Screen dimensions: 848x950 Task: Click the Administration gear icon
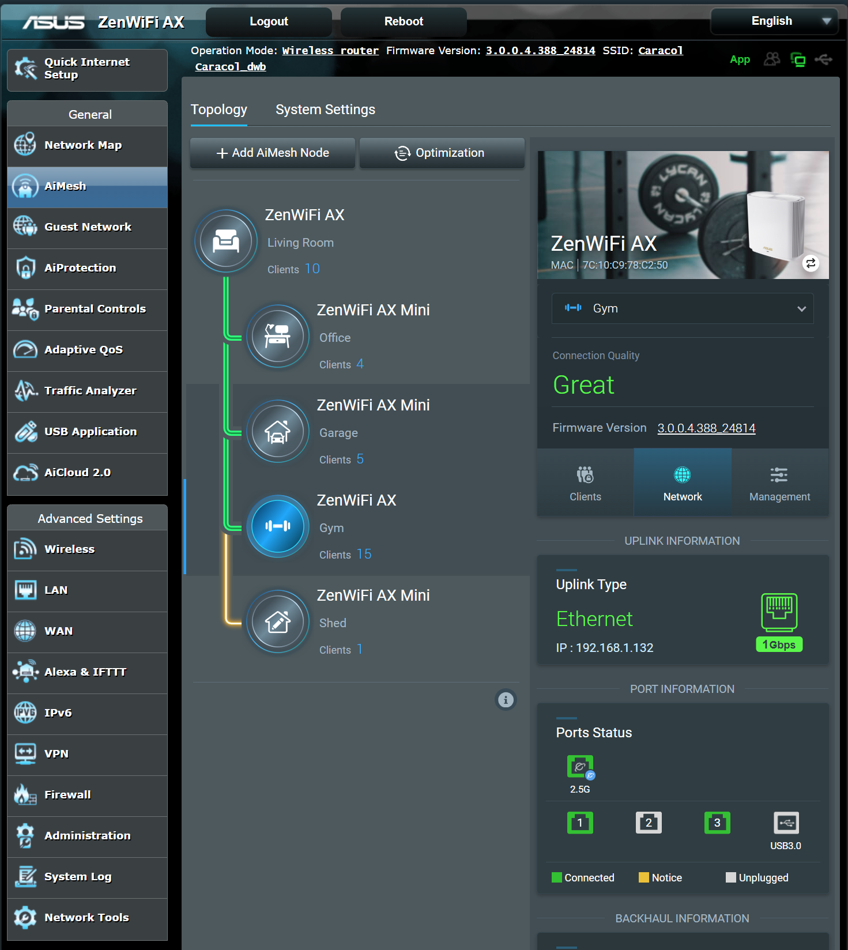pos(25,835)
